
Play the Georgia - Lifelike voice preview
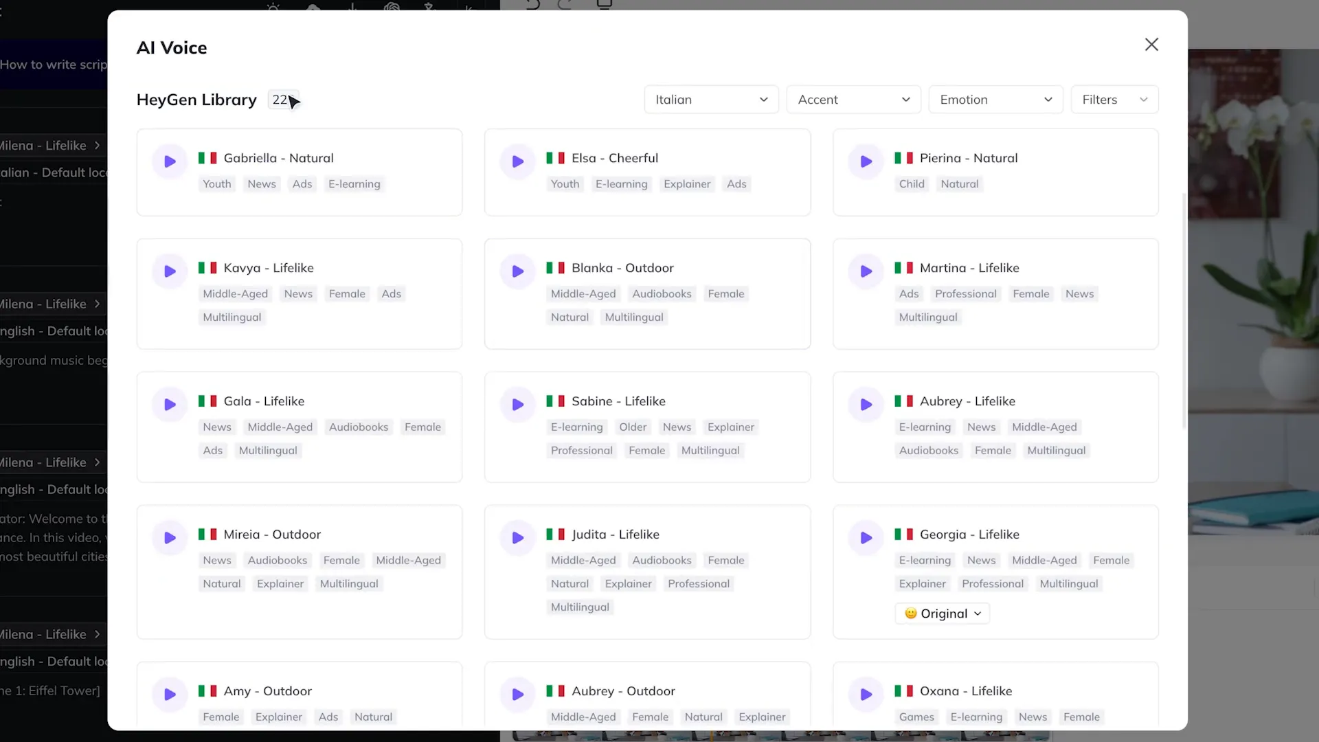click(x=866, y=538)
